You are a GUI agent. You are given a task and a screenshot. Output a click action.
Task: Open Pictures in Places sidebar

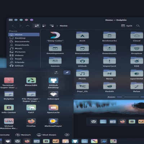24,52
